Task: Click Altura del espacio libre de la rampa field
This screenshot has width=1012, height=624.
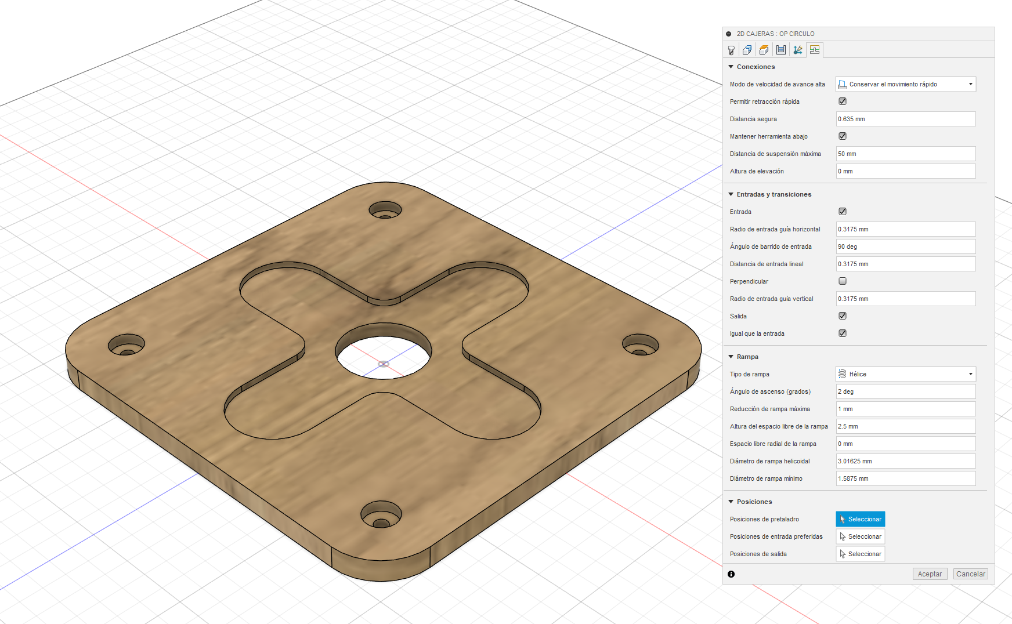Action: click(906, 426)
